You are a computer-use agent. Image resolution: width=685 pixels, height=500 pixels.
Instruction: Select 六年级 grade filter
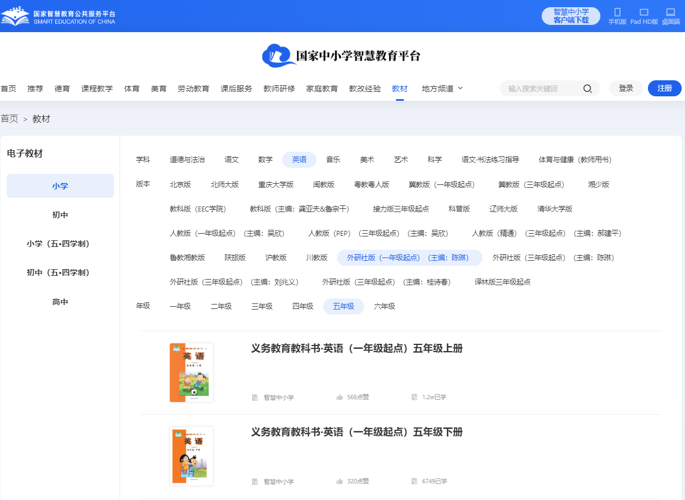(384, 306)
